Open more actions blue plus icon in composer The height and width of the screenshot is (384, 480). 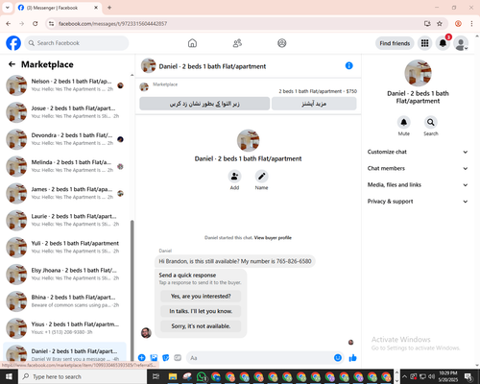pyautogui.click(x=142, y=358)
